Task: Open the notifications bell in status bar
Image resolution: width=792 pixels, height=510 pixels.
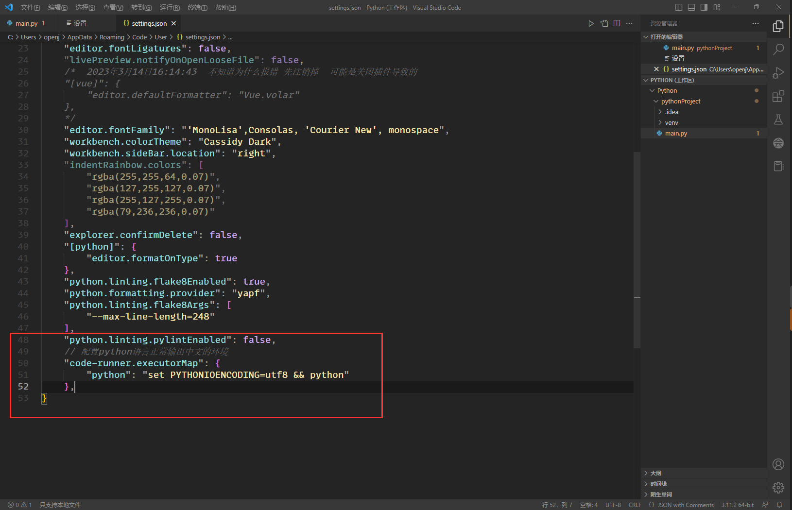Action: tap(779, 505)
